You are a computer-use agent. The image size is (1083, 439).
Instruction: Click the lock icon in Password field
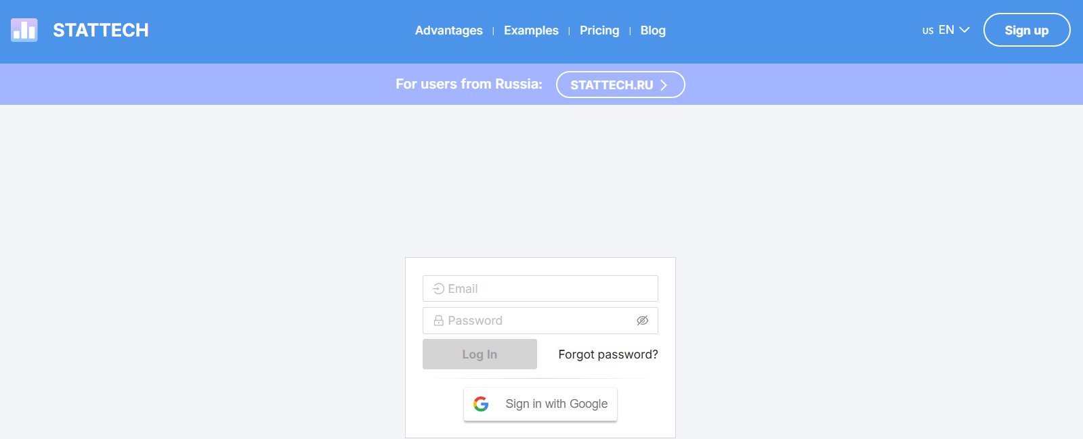click(x=439, y=321)
